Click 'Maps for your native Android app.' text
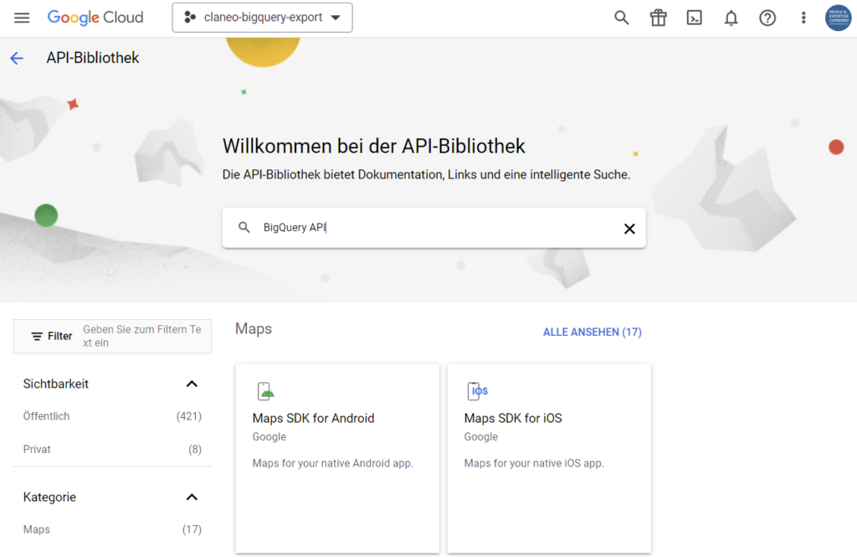857x557 pixels. click(333, 463)
